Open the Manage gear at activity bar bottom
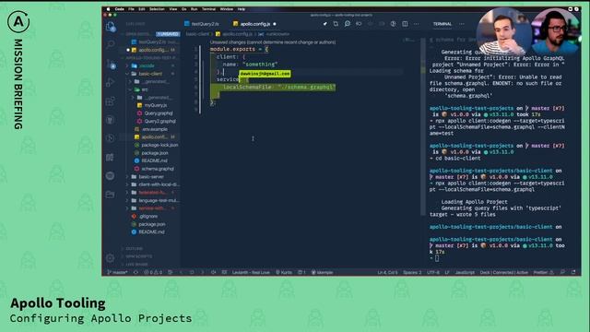Screen dimensions: 590x332 point(111,258)
